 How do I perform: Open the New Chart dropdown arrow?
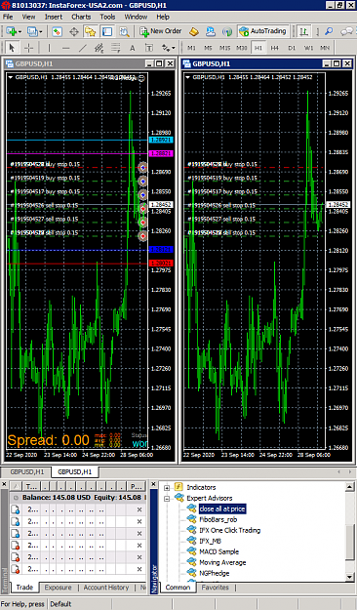(20, 32)
